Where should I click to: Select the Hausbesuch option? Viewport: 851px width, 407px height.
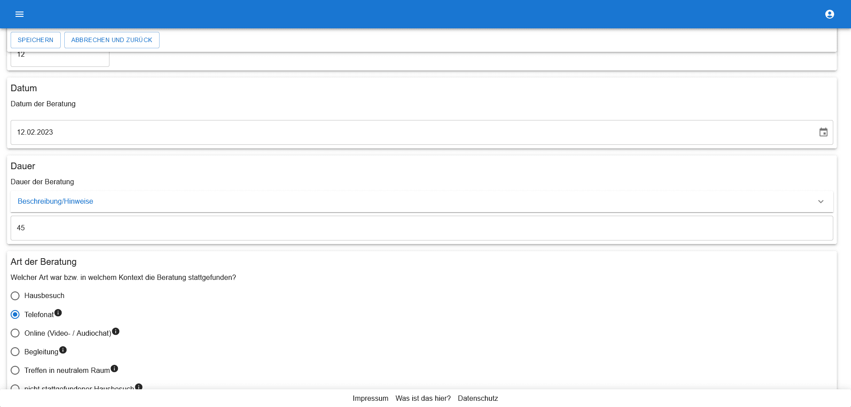15,296
